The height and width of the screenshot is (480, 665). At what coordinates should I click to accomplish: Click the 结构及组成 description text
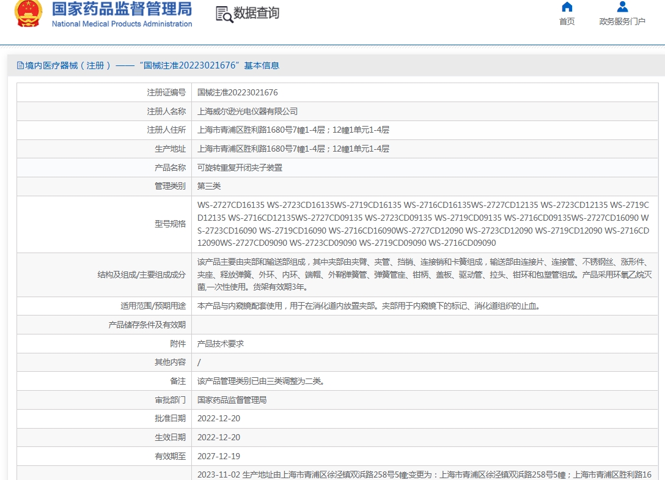click(425, 275)
